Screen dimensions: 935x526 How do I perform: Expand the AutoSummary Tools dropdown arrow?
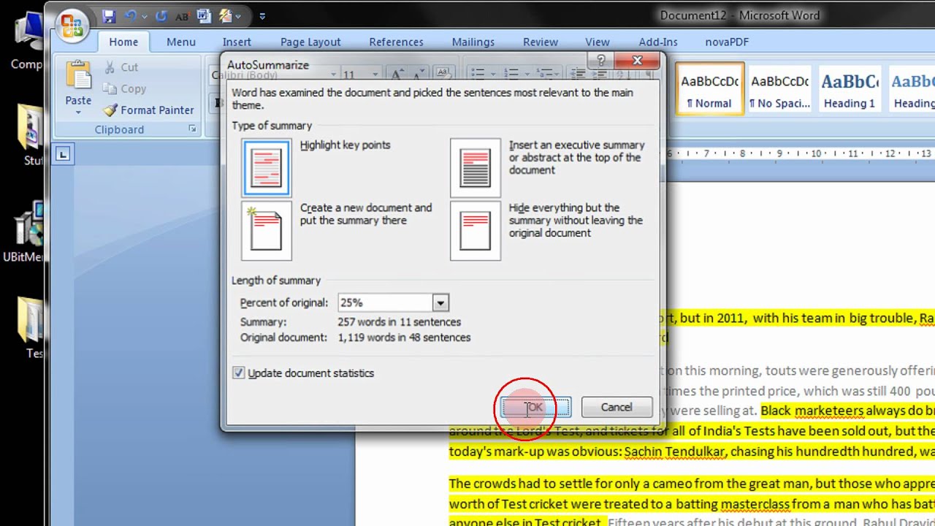(x=238, y=16)
